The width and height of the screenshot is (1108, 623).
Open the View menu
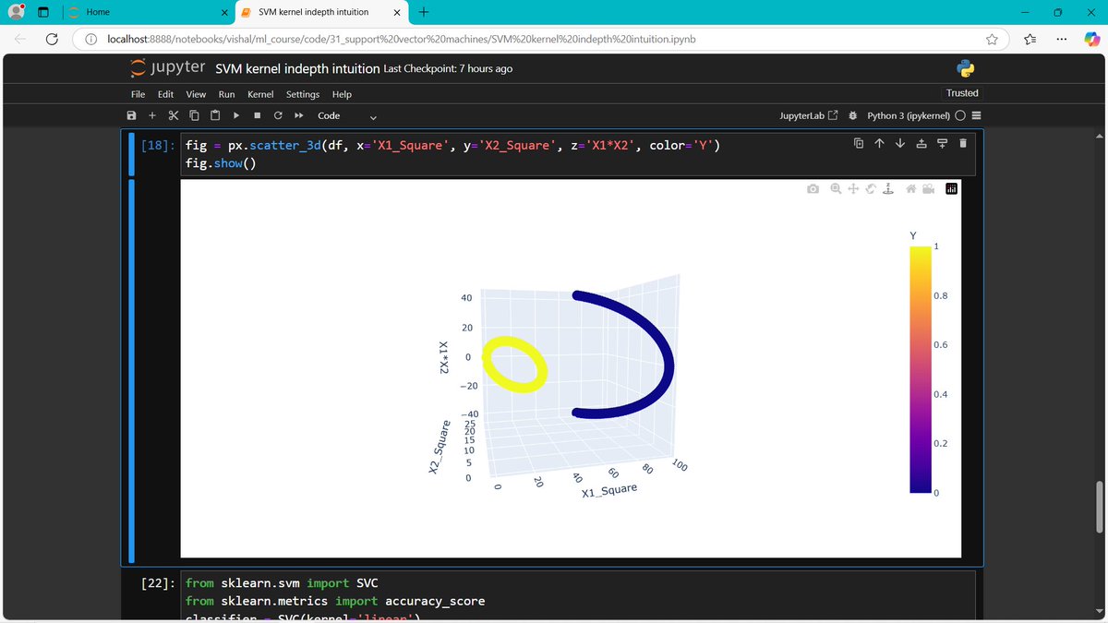(196, 94)
